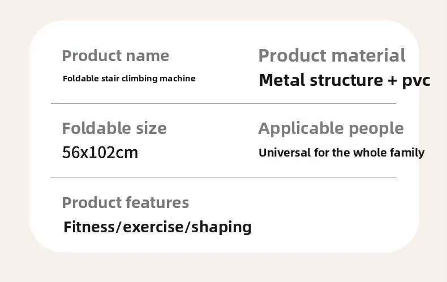Click the "Foldable size" heading
The image size is (447, 282).
(114, 128)
